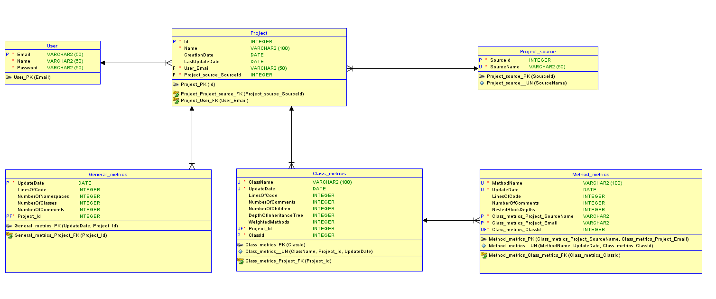Screen dimensions: 716x299
Task: Select relationship line from Class_metrics to Project
Action: click(x=291, y=138)
